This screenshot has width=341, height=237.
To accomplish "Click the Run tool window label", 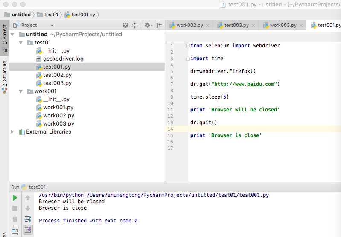I will point(15,187).
